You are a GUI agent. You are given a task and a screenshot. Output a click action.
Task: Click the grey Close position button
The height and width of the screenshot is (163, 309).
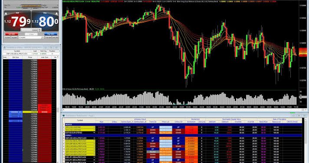[31, 34]
